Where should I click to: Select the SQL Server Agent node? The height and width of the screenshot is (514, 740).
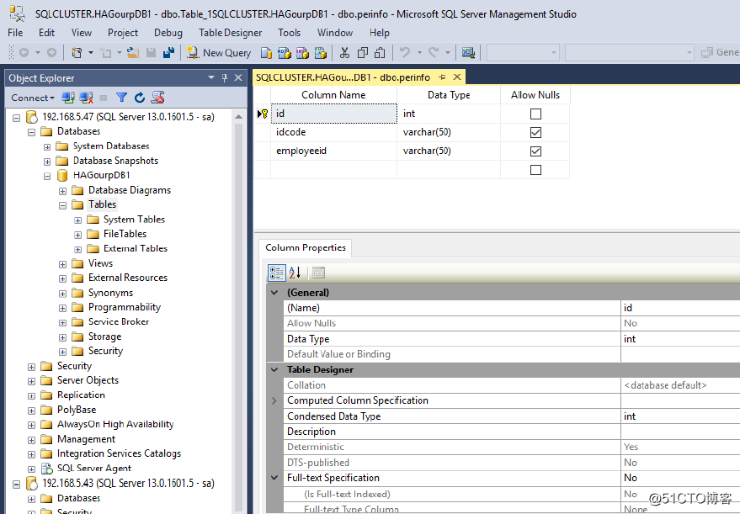[94, 469]
